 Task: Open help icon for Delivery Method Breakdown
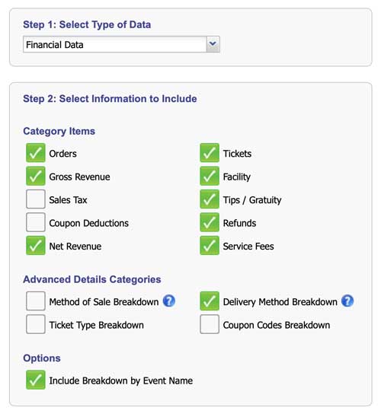347,301
